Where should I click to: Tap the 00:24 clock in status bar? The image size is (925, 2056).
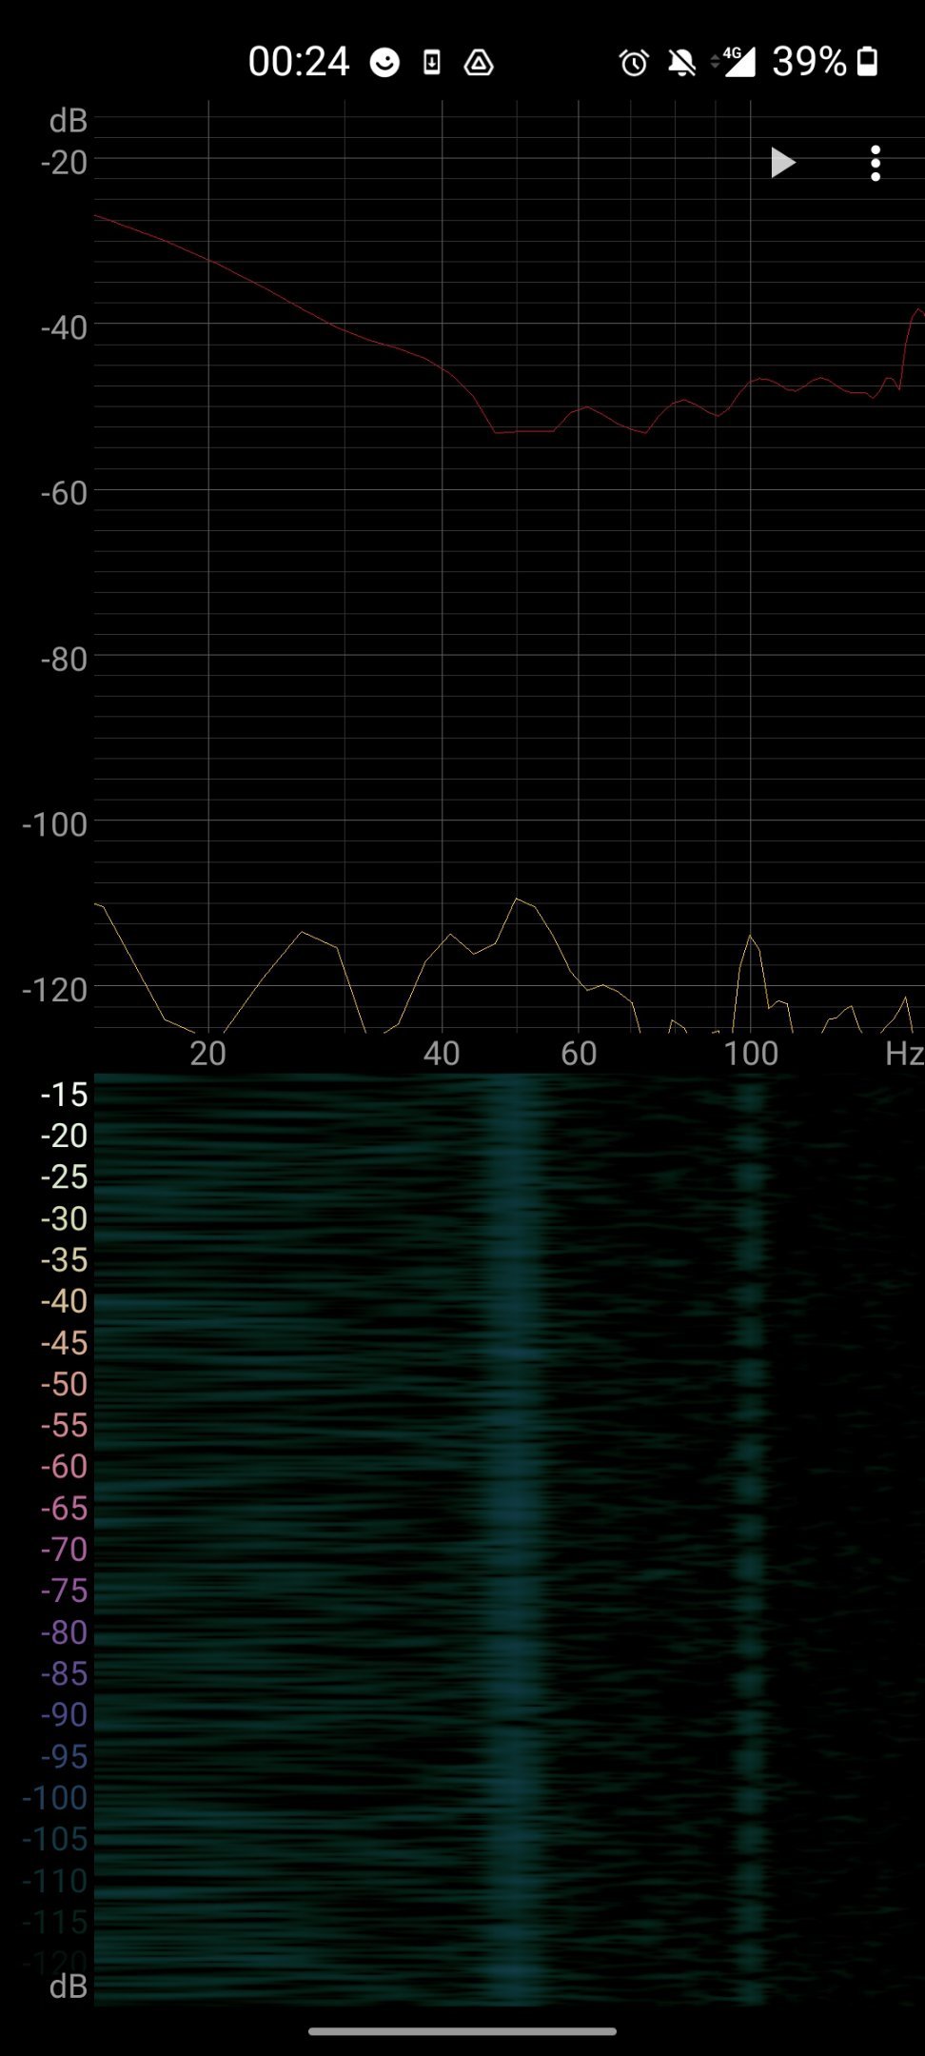[299, 62]
